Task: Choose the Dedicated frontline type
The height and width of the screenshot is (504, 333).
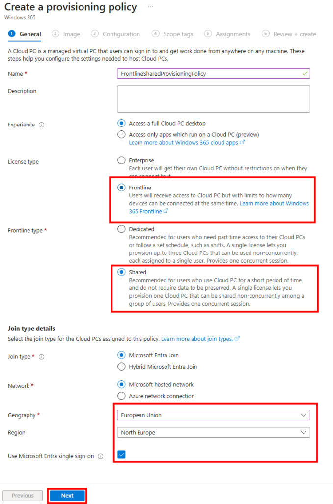Action: click(x=122, y=229)
